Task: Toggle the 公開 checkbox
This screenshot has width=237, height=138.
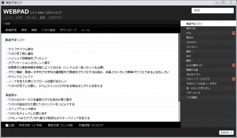Action: pos(7,125)
